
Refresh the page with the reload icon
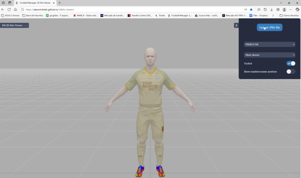9,9
